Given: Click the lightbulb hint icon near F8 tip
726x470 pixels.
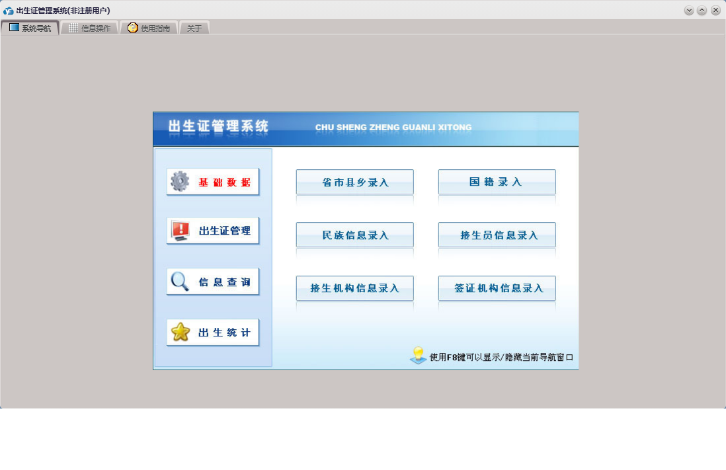Looking at the screenshot, I should coord(418,356).
